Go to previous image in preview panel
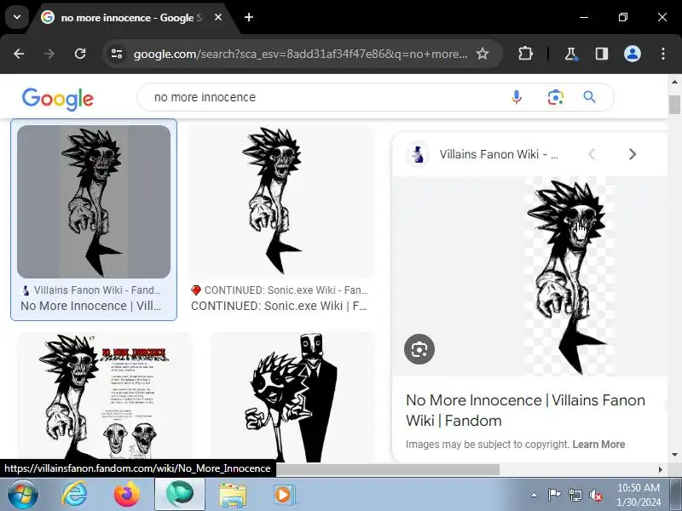Screen dimensions: 682x511 (x=592, y=154)
